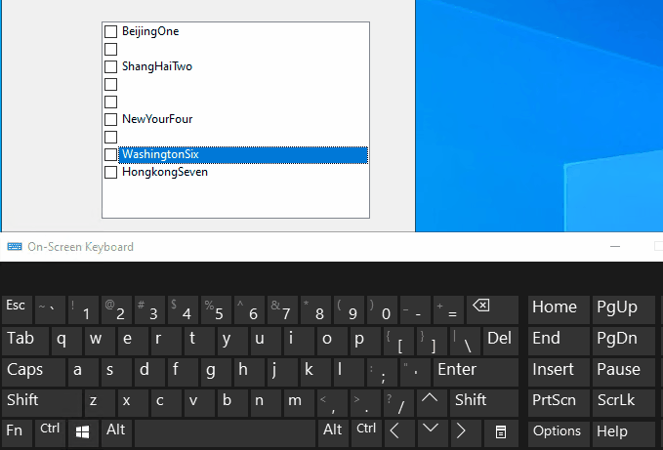Click the Del key

(501, 341)
